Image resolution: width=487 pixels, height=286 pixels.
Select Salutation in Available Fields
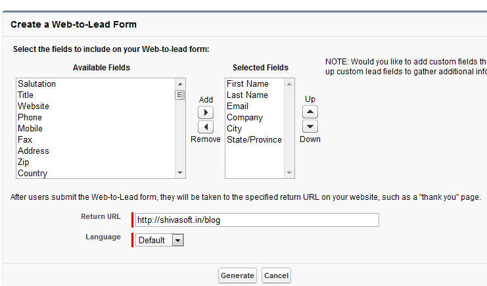click(x=37, y=84)
